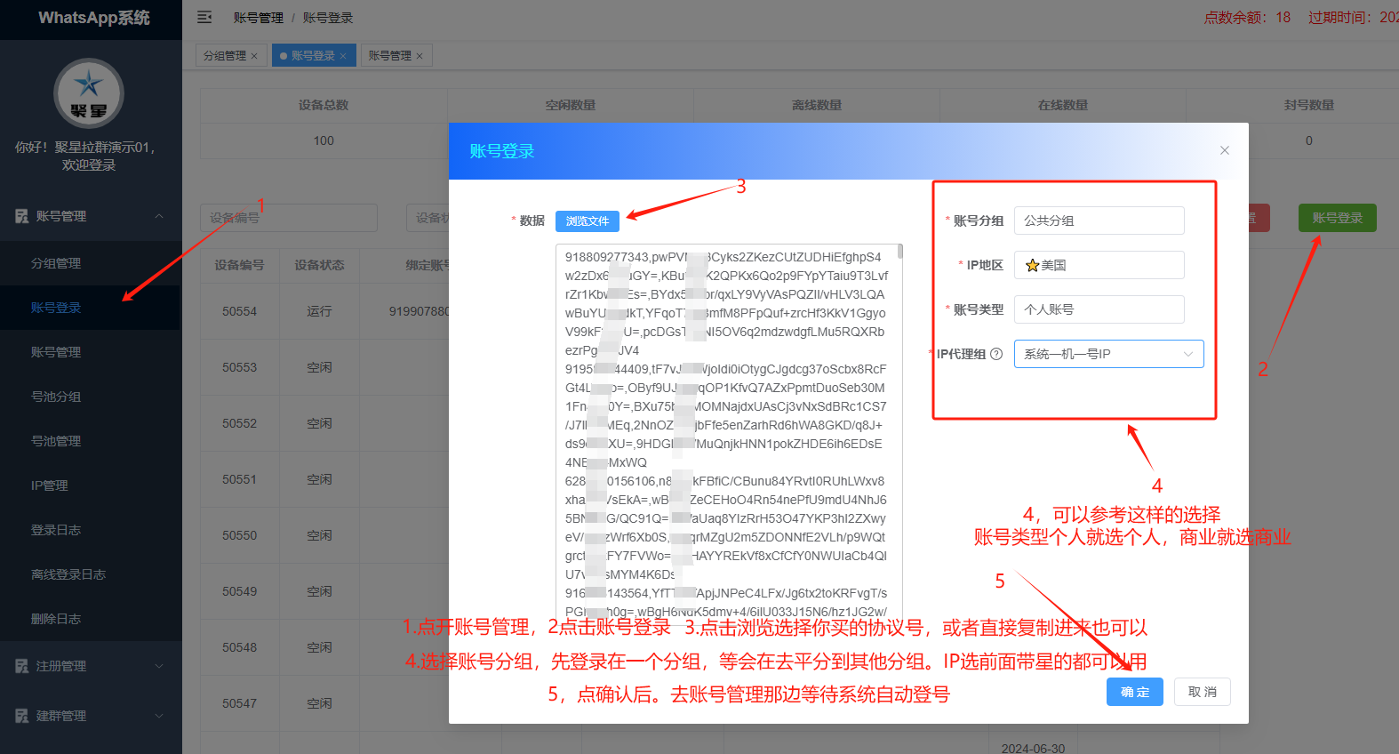The width and height of the screenshot is (1399, 754).
Task: Click device number 50548 cell
Action: click(240, 647)
